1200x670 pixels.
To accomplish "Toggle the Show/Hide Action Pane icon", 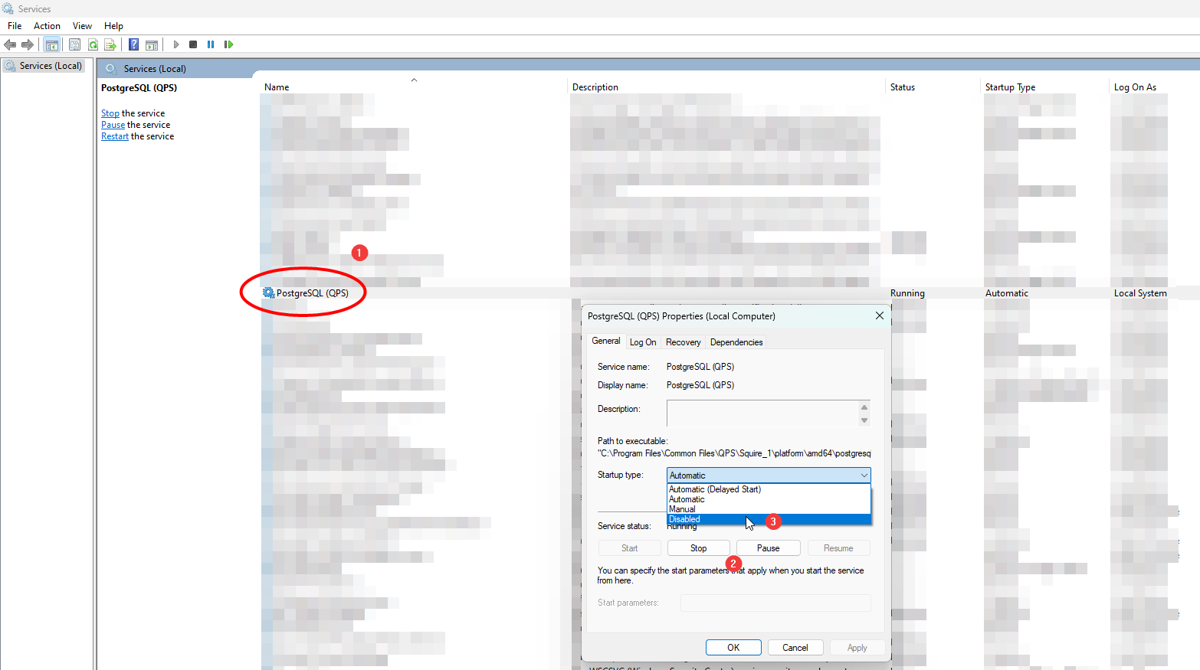I will 152,44.
